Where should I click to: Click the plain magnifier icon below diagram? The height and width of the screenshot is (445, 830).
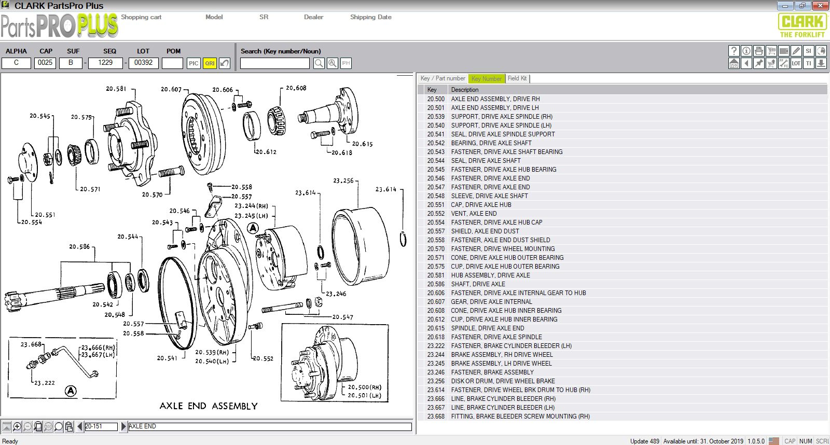[59, 426]
